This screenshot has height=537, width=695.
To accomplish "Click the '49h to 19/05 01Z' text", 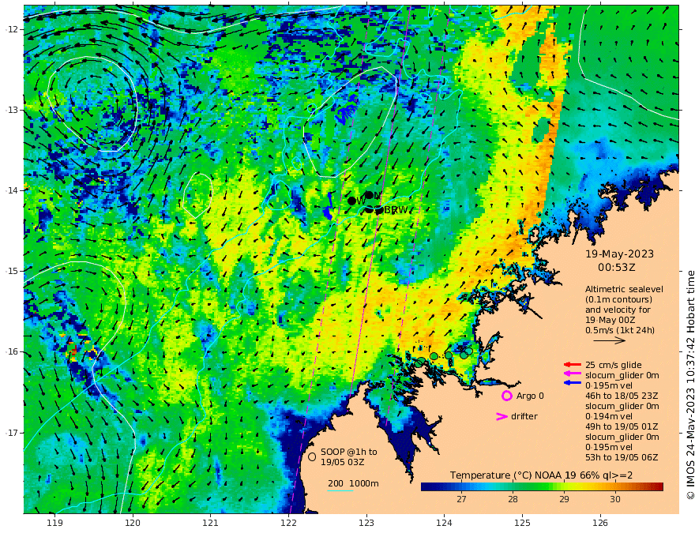I will click(622, 426).
